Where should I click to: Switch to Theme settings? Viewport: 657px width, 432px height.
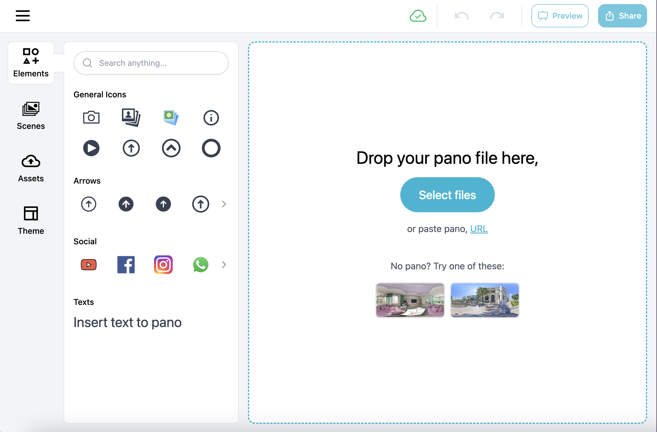[x=30, y=219]
